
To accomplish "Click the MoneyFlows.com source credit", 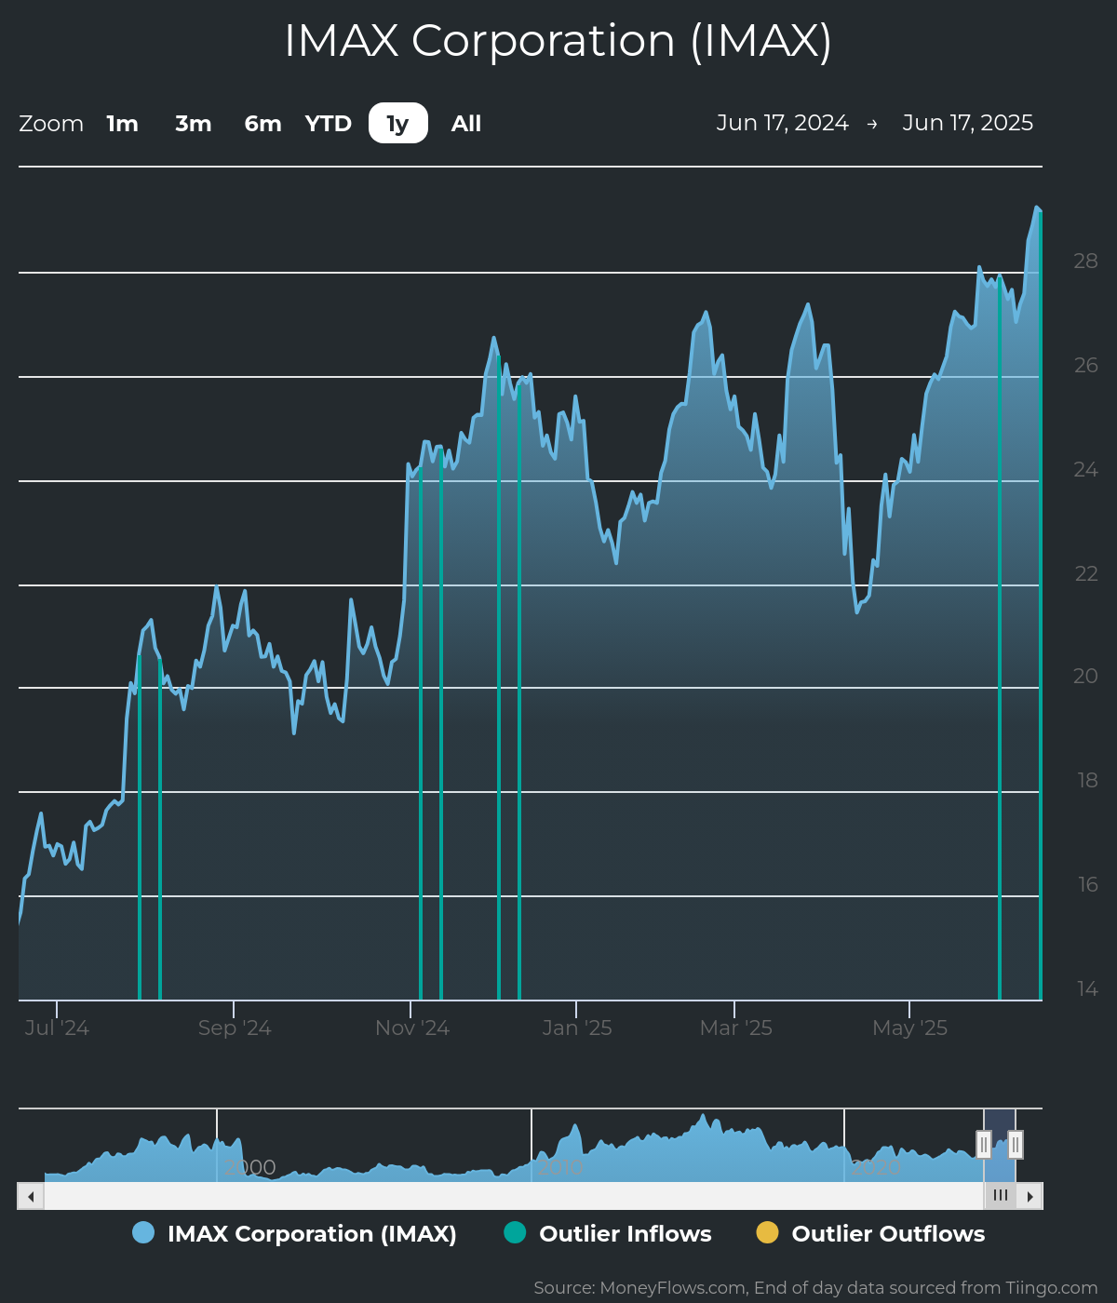I will (815, 1288).
